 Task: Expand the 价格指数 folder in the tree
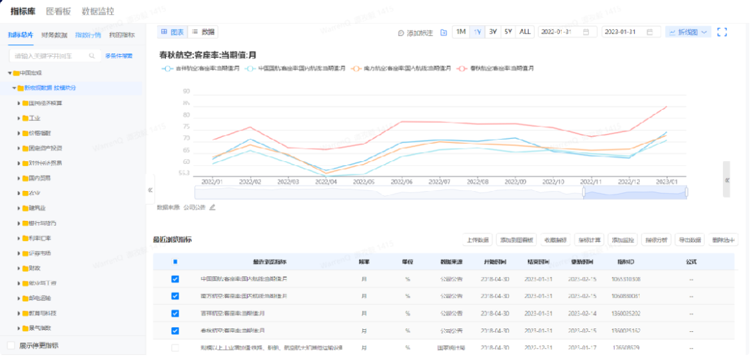(19, 133)
